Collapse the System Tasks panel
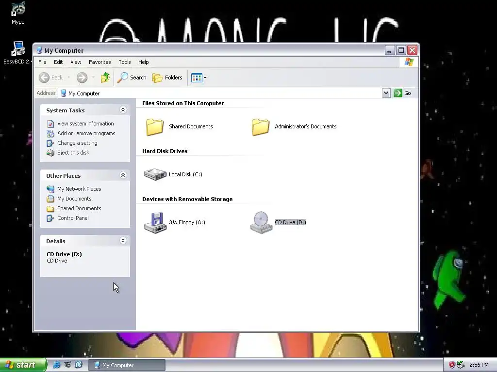 [x=123, y=110]
